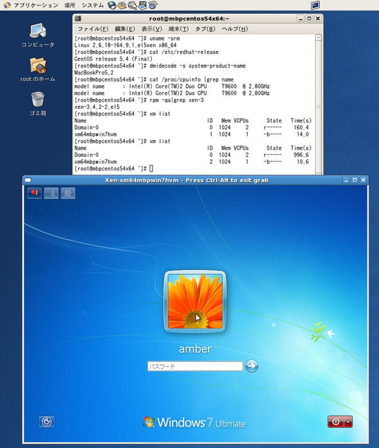Open the 編集(E) menu in terminal
The width and height of the screenshot is (379, 448).
pyautogui.click(x=125, y=29)
